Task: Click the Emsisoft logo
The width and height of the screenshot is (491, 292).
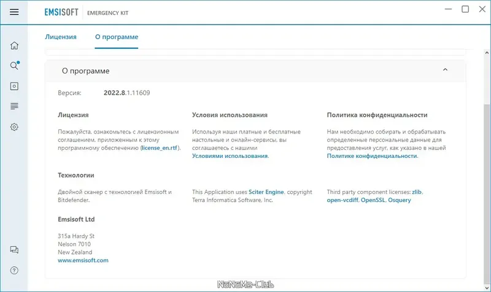Action: 61,12
